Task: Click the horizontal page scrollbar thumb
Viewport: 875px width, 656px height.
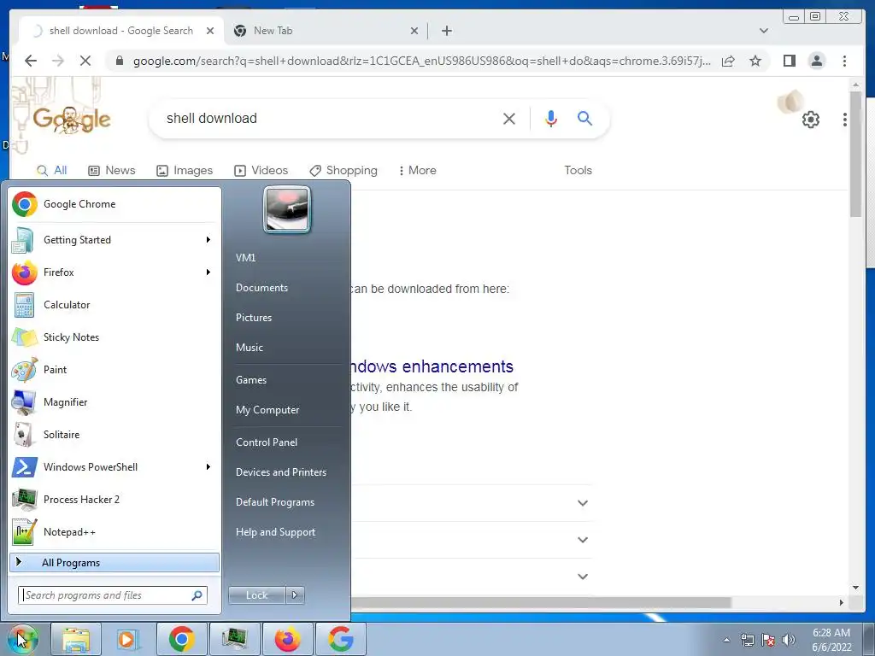Action: coord(541,602)
